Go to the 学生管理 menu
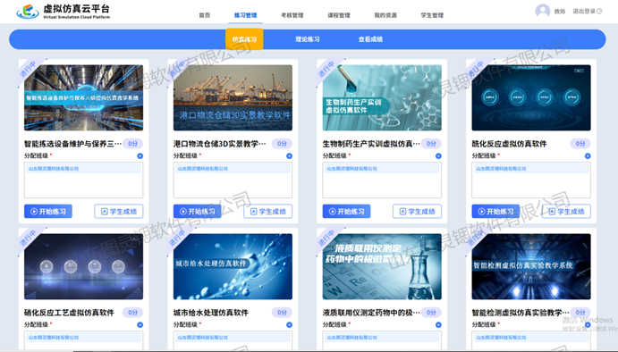Screen dimensions: 618x352 tap(432, 15)
